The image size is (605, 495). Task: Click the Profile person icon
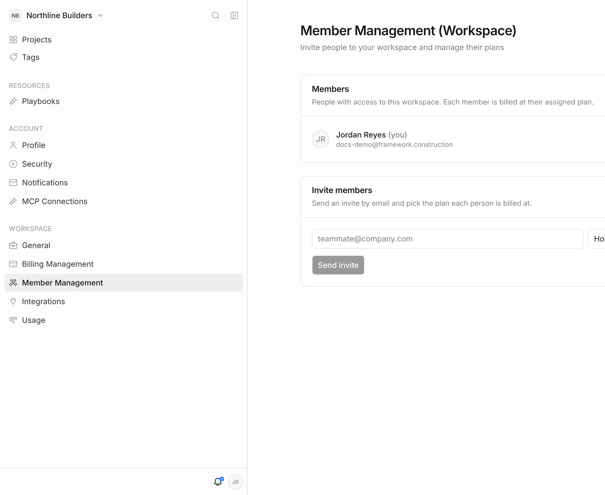point(13,145)
